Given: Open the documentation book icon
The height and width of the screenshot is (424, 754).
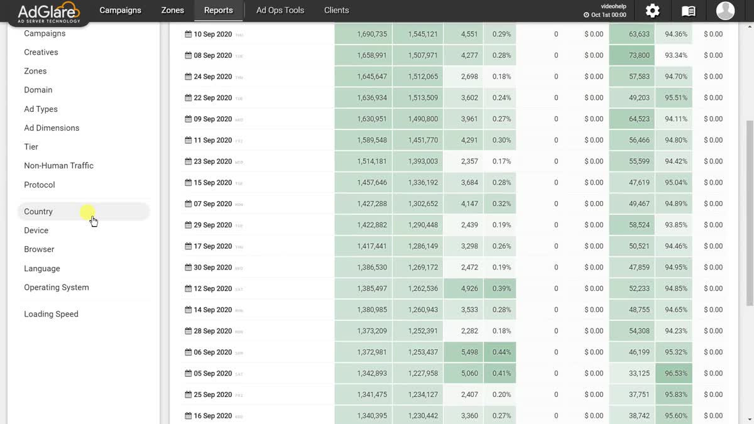Looking at the screenshot, I should 689,11.
